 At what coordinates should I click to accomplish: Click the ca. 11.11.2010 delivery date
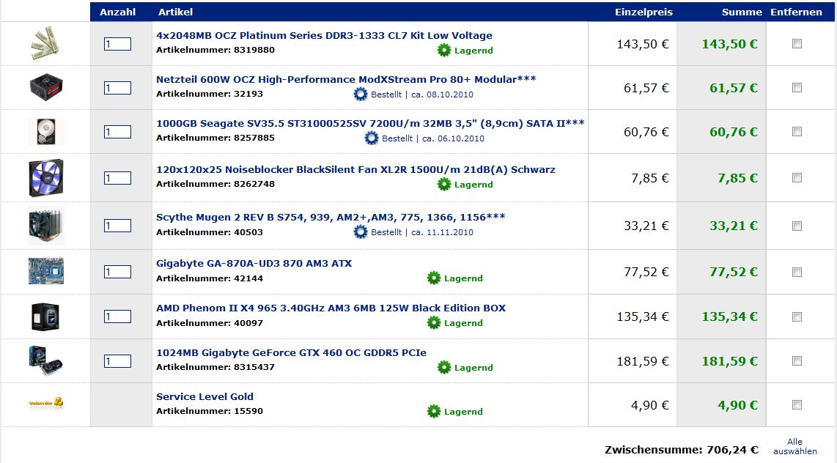click(442, 232)
